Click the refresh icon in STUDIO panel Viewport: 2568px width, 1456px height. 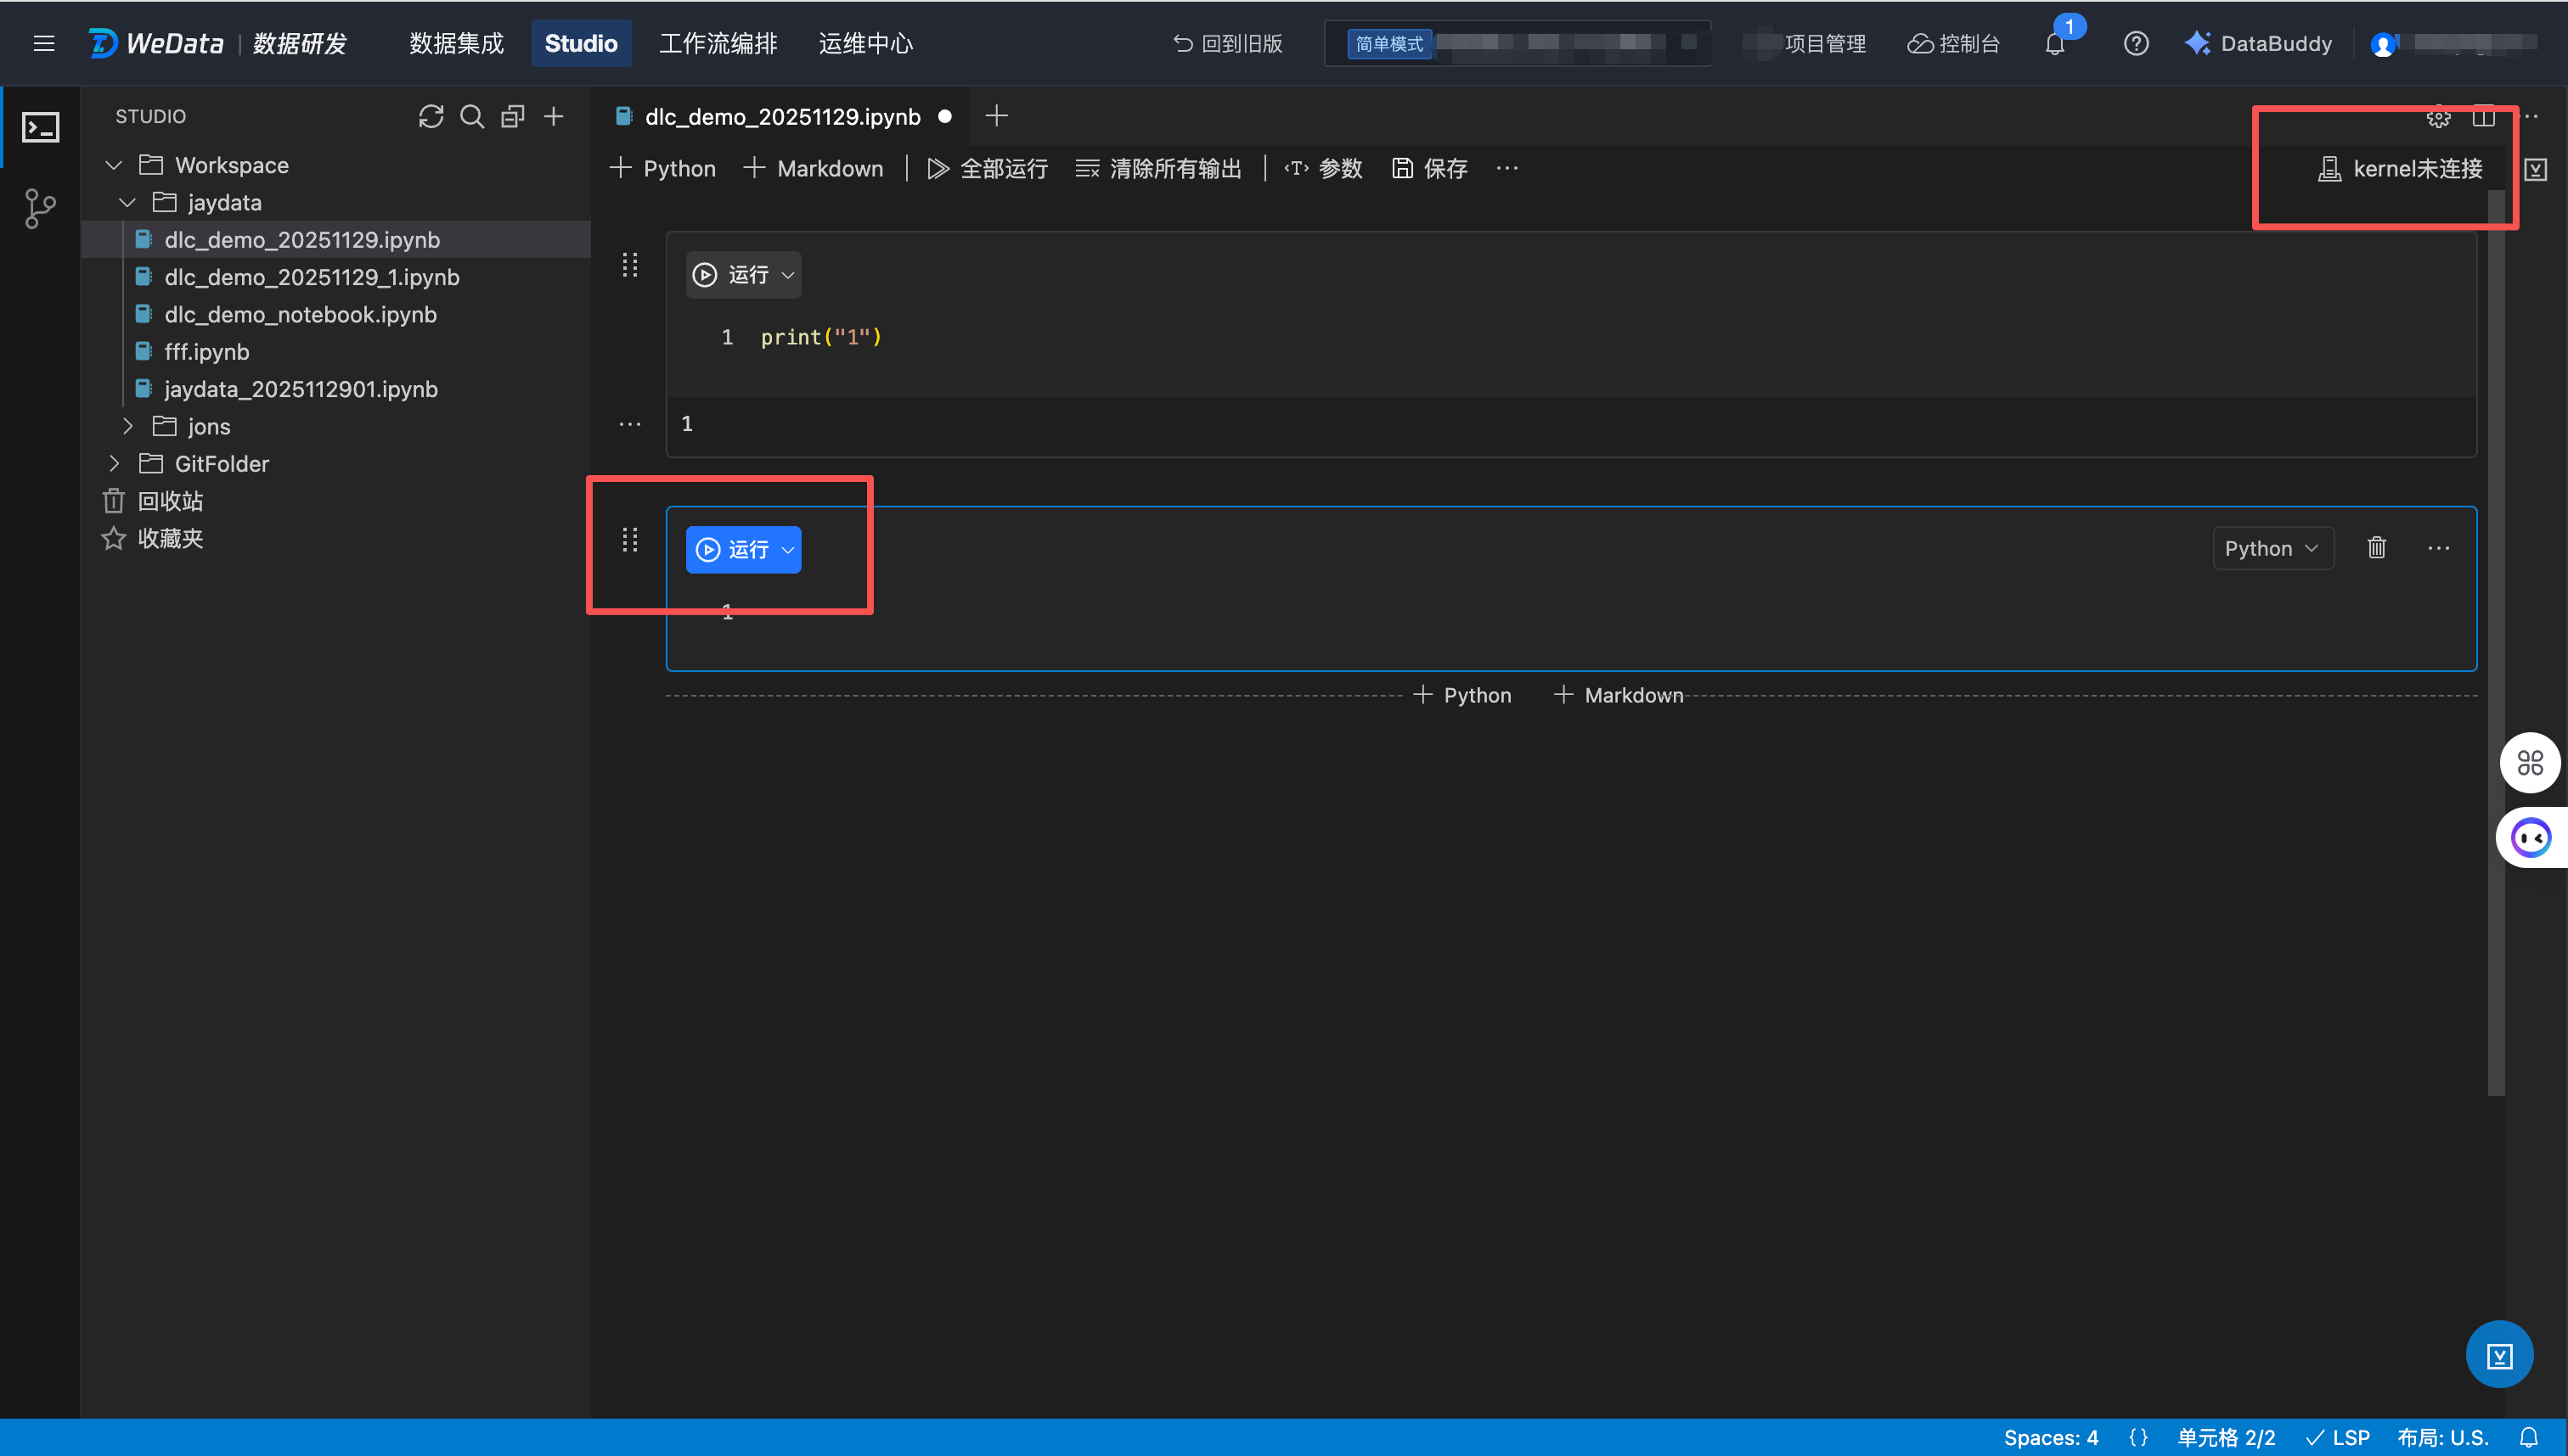pos(431,116)
